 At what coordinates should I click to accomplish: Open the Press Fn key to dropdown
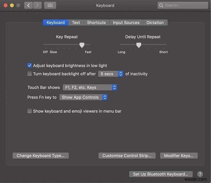pyautogui.click(x=83, y=97)
